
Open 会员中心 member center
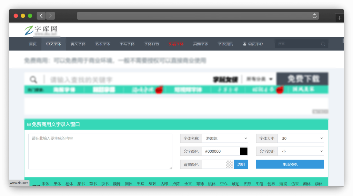point(253,44)
